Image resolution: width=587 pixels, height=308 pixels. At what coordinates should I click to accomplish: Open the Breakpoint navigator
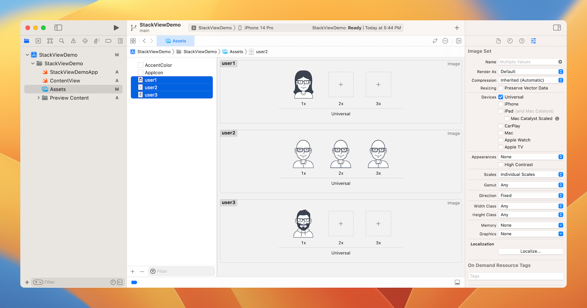coord(109,41)
